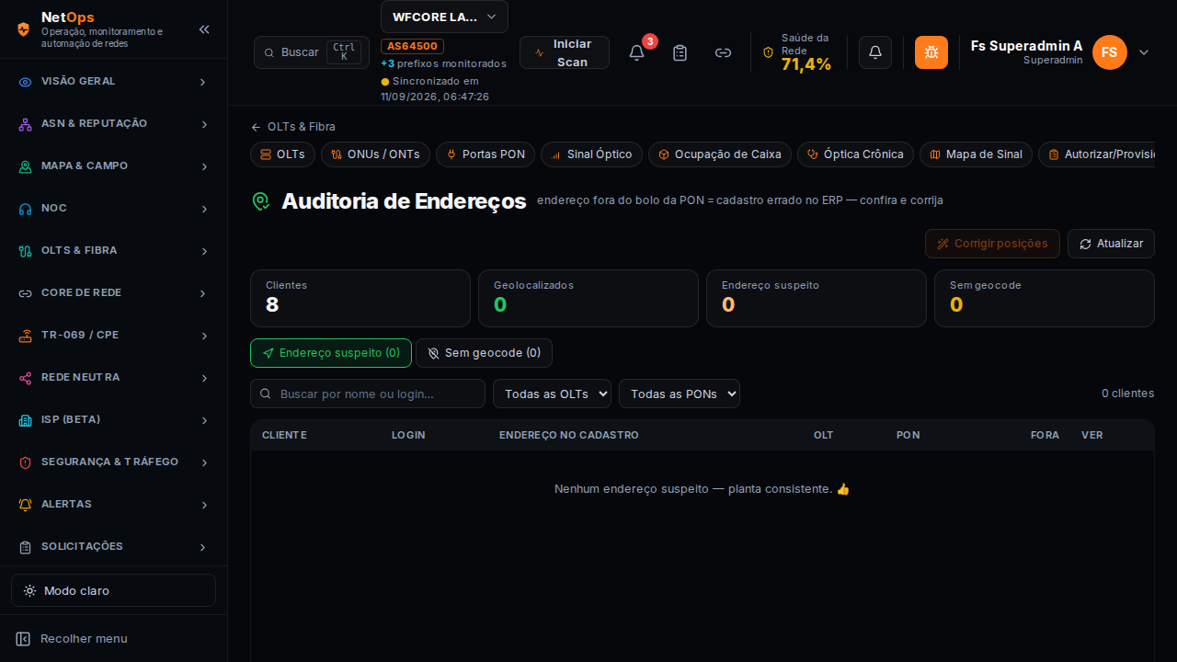1177x662 pixels.
Task: Click the back arrow to OLTs & Fibra
Action: pyautogui.click(x=256, y=127)
